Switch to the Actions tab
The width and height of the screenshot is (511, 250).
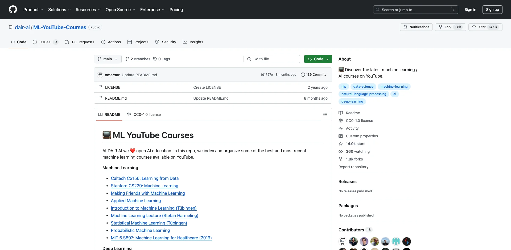pyautogui.click(x=111, y=42)
